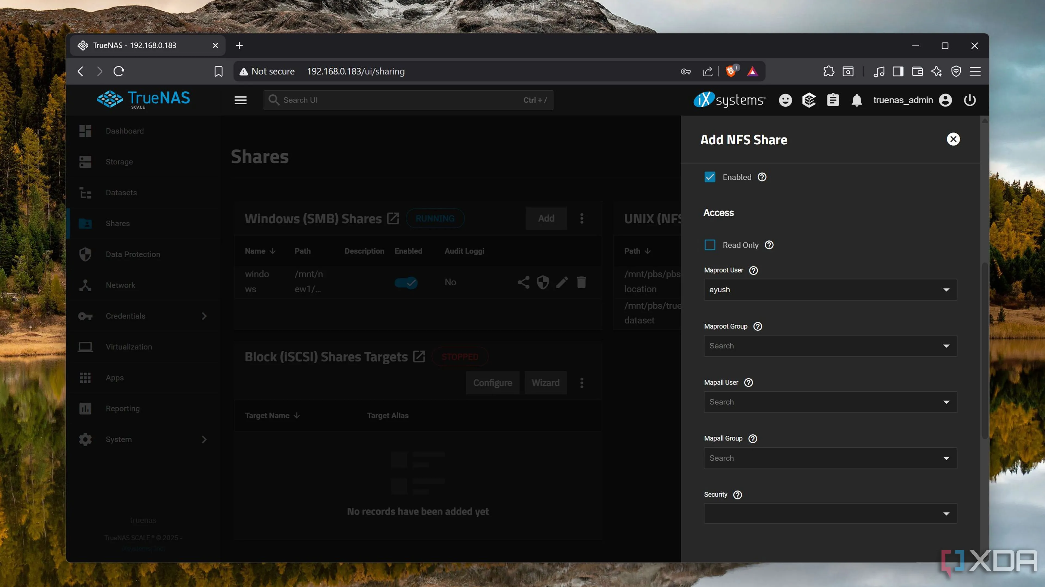Toggle the hamburger sidebar menu icon
1045x587 pixels.
click(241, 100)
